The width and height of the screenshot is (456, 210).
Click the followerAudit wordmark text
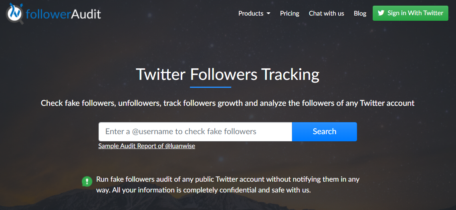pos(63,13)
